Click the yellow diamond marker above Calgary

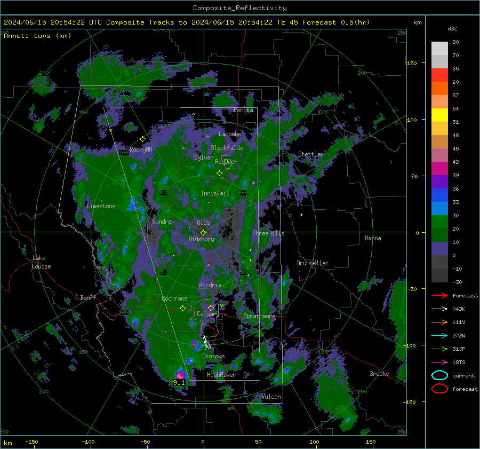(211, 308)
